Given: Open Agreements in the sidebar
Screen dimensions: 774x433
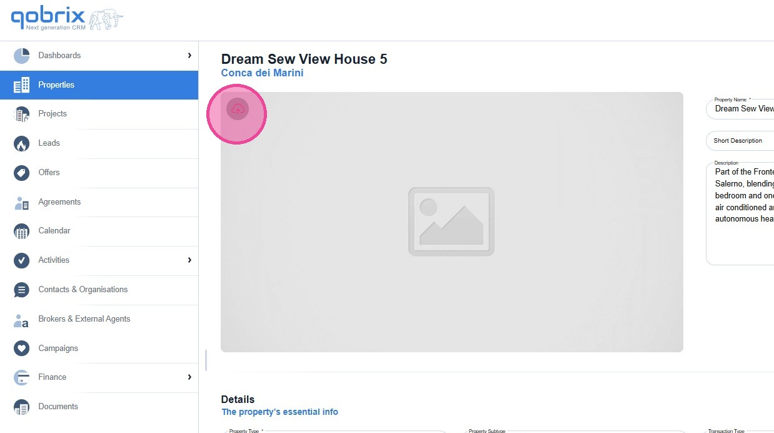Looking at the screenshot, I should coord(99,202).
